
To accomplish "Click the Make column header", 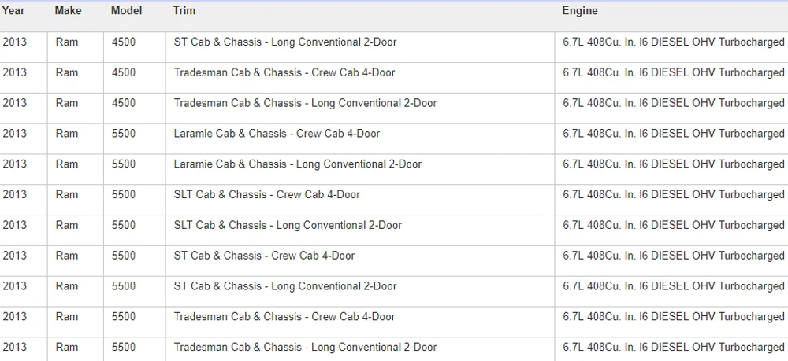I will point(68,10).
